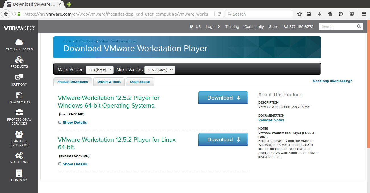The width and height of the screenshot is (370, 193).
Task: Expand Show Details for Linux 64-bit Player
Action: pos(73,164)
